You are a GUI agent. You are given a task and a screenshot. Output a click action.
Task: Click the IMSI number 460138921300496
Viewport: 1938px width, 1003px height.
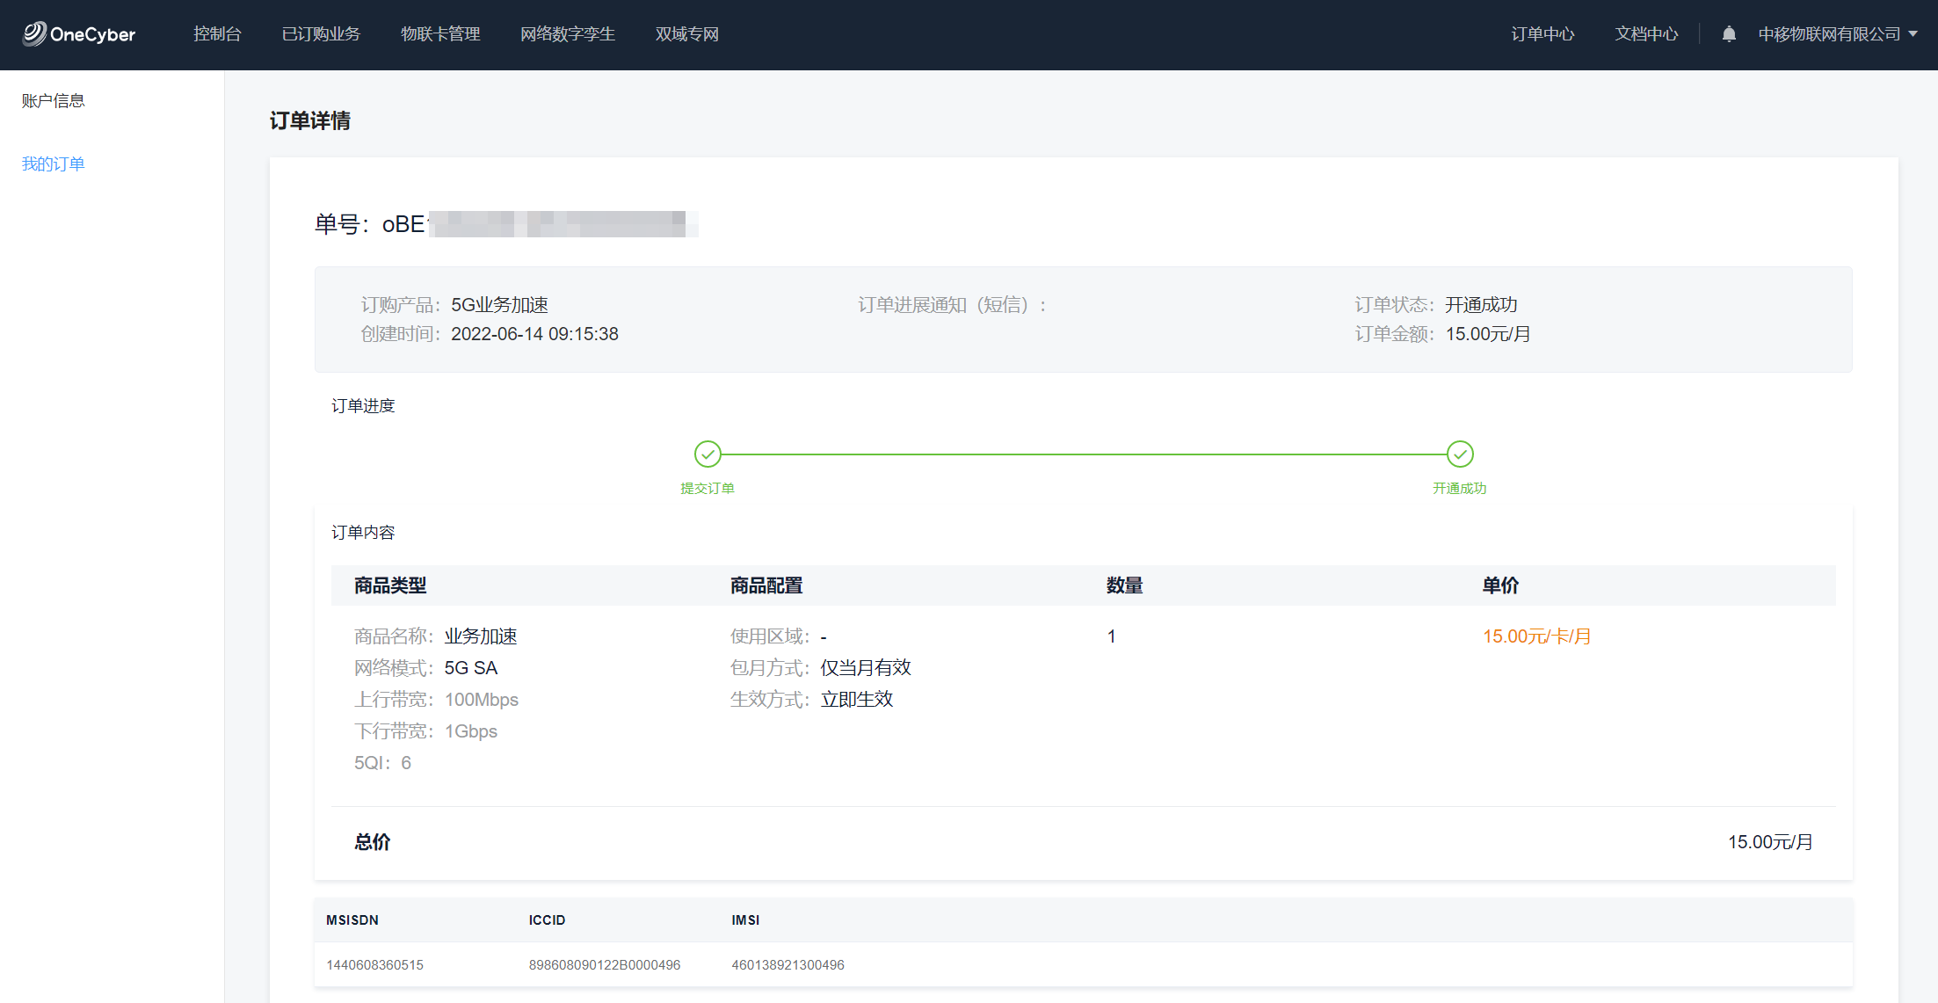[x=788, y=965]
